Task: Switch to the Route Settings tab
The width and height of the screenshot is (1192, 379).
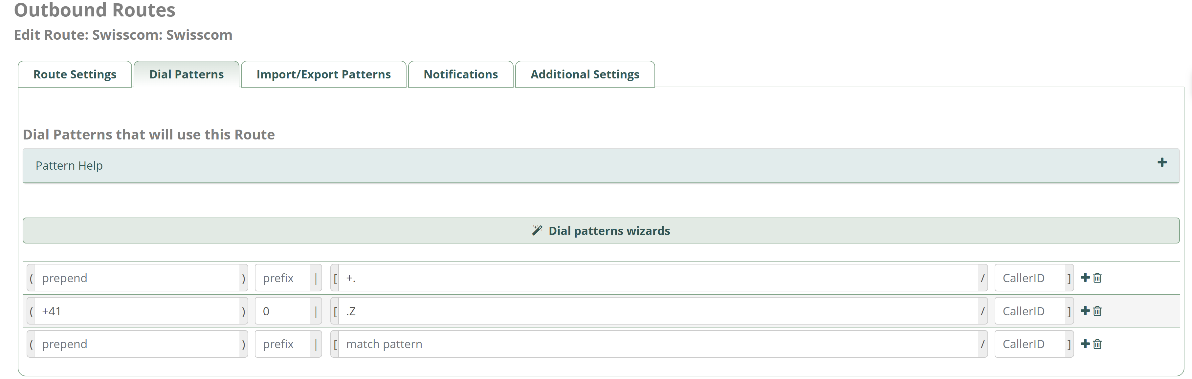Action: [x=75, y=74]
